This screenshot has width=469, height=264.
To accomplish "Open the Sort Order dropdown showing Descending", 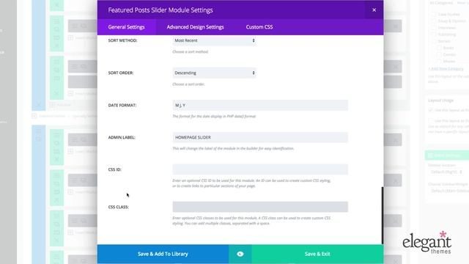I will (214, 73).
